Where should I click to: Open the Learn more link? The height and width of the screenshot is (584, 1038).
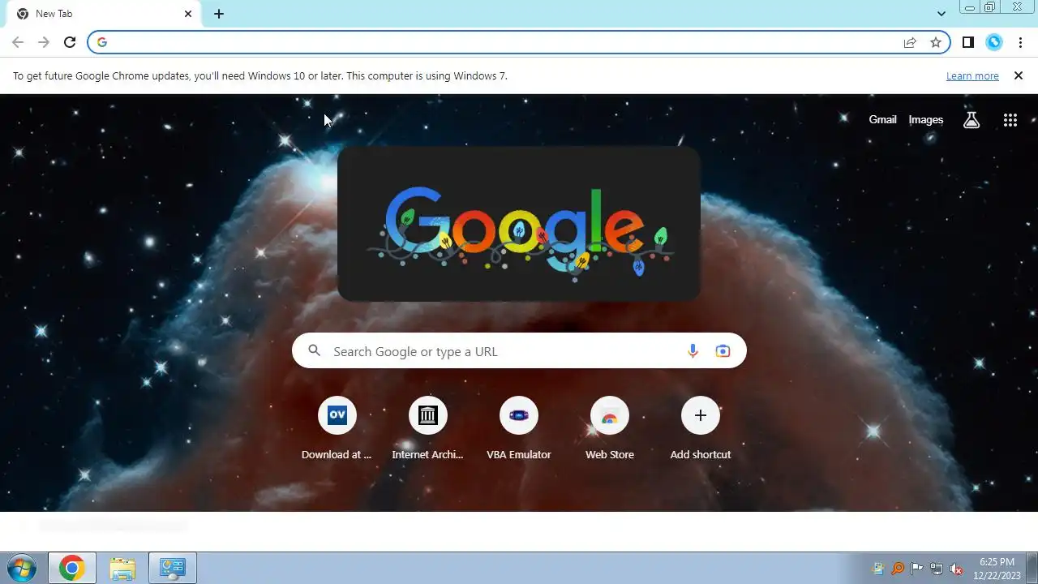[x=972, y=76]
